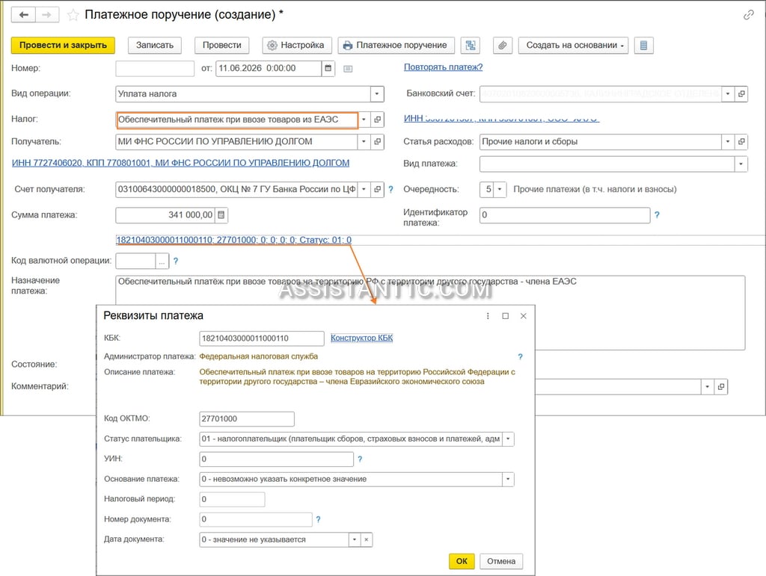Confirm payment details with OK button
The width and height of the screenshot is (766, 576).
462,561
